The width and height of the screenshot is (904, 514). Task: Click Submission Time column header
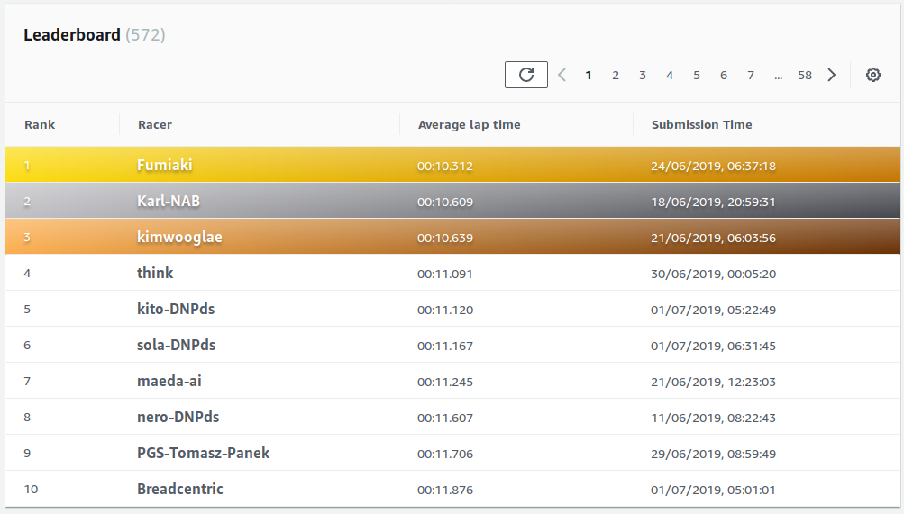pyautogui.click(x=701, y=124)
